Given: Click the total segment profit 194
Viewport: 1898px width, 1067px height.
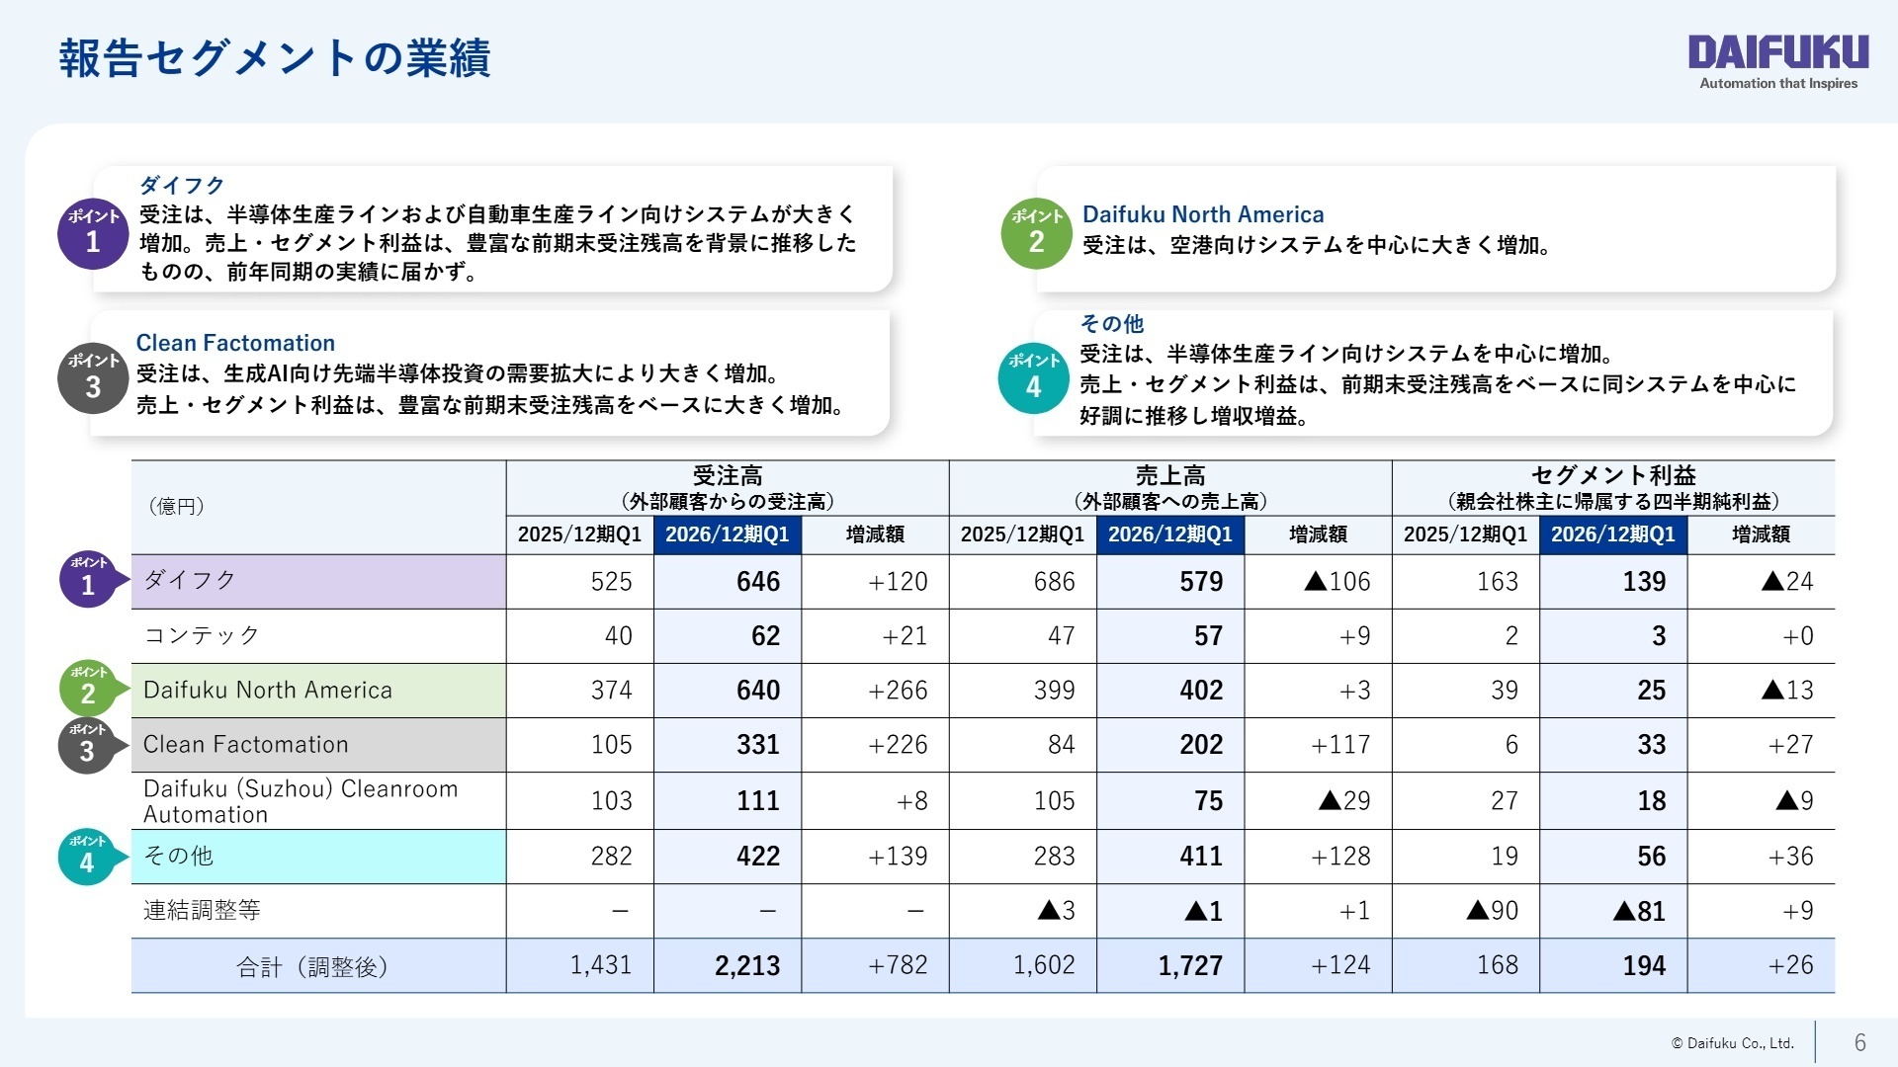Looking at the screenshot, I should coord(1644,965).
